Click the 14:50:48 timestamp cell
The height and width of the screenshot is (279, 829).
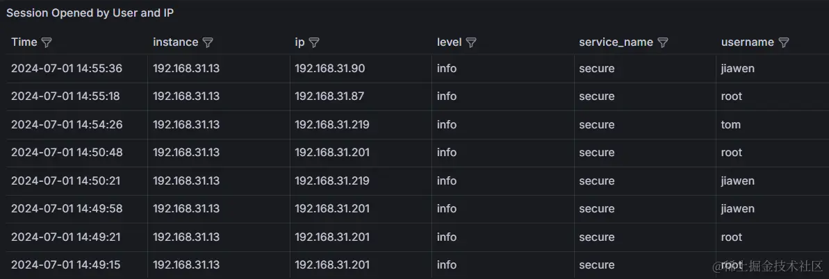click(67, 153)
